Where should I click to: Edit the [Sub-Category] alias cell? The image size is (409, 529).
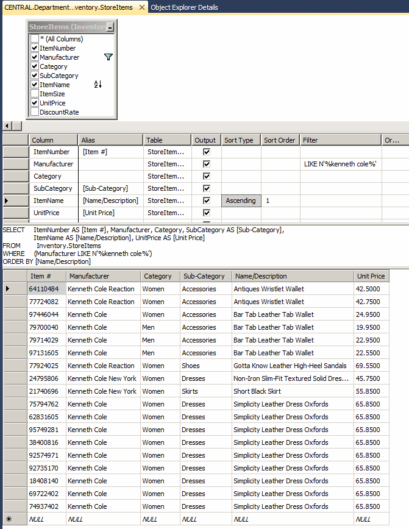tap(111, 188)
